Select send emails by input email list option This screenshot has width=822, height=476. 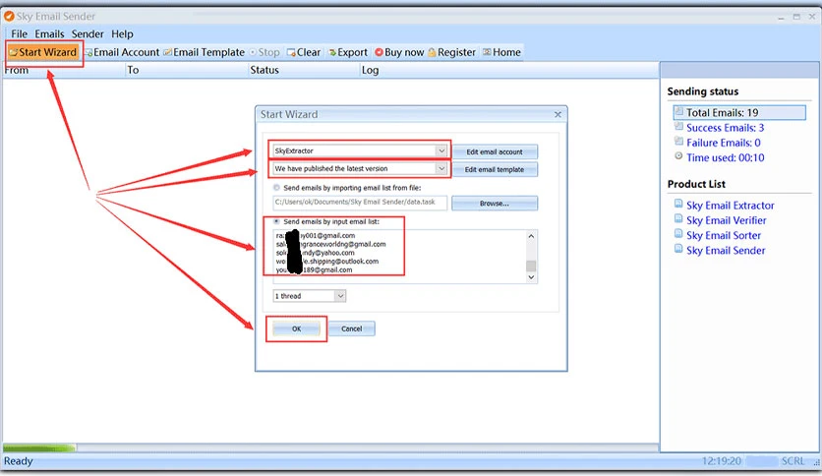coord(277,221)
